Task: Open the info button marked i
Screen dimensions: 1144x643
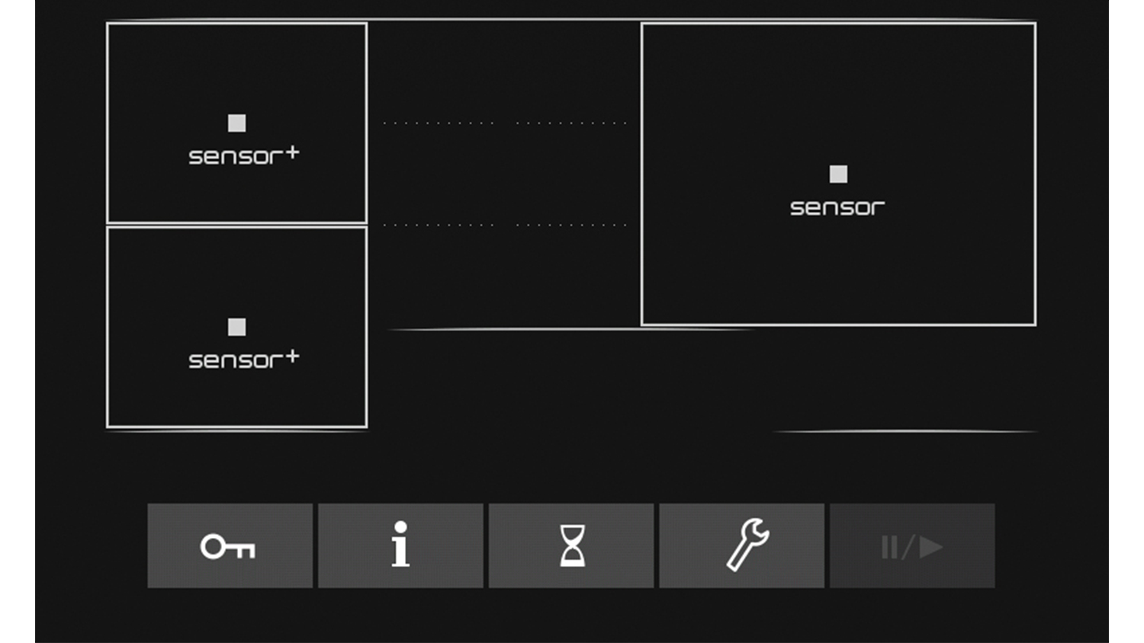Action: [x=400, y=545]
